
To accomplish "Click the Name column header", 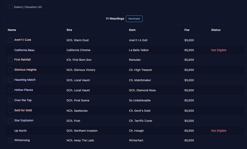I will pyautogui.click(x=12, y=30).
